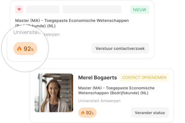
Task: Send request via Verstuur contactverzoek
Action: point(120,49)
